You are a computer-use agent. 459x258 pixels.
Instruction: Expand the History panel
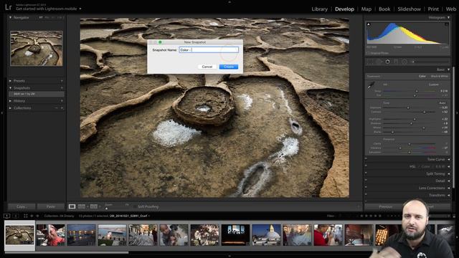coord(10,101)
